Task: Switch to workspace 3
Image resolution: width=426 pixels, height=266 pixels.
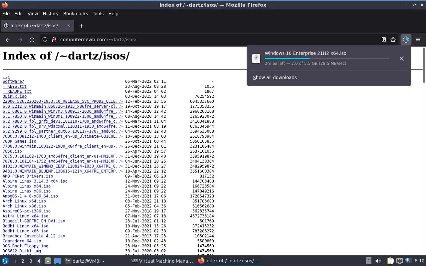Action: coord(31,261)
